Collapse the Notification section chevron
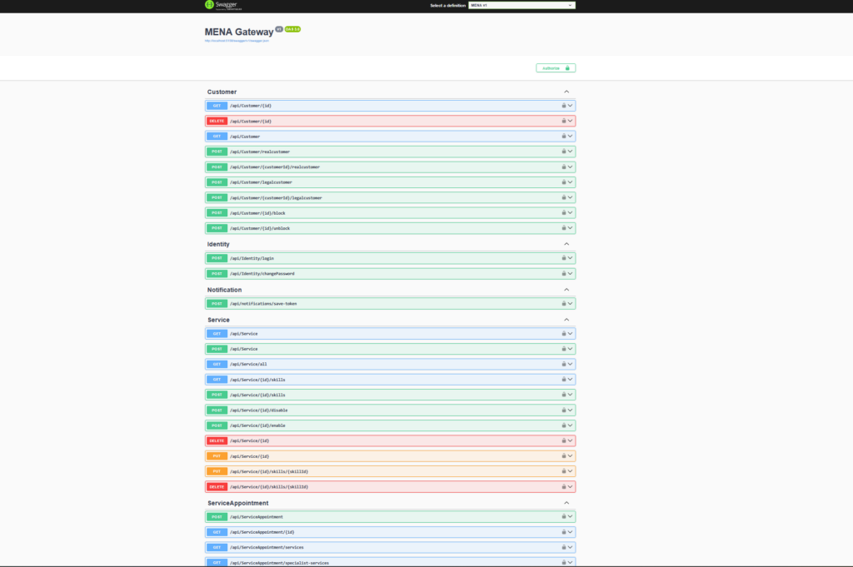The width and height of the screenshot is (853, 567). point(566,290)
